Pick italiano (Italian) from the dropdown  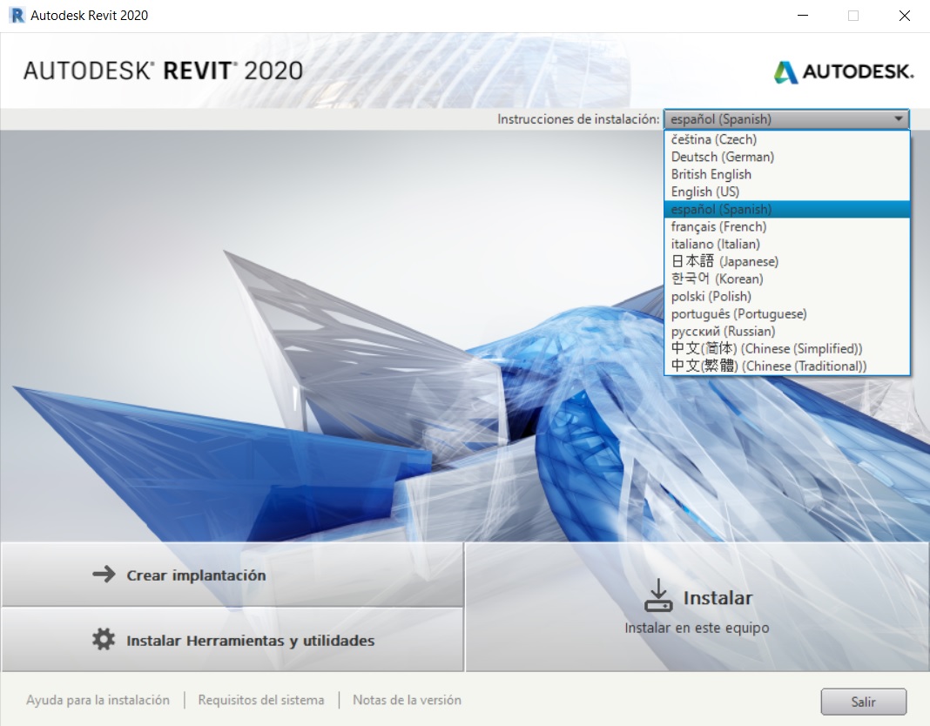pyautogui.click(x=786, y=245)
